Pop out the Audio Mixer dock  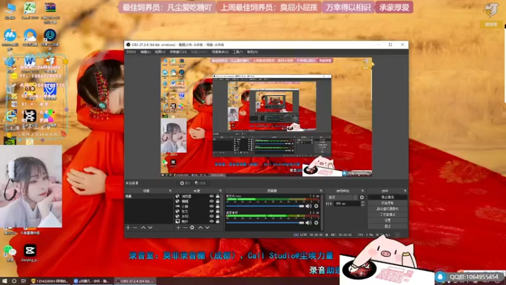tap(321, 191)
